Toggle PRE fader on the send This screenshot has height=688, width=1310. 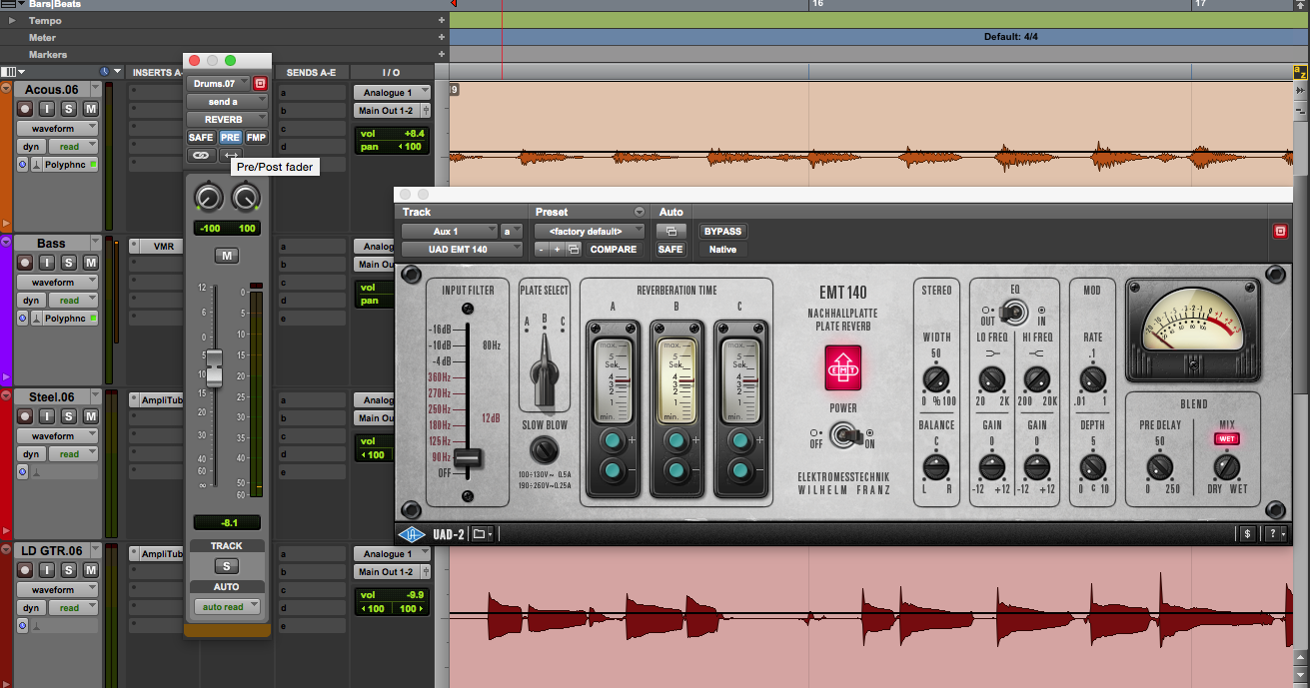(x=230, y=137)
